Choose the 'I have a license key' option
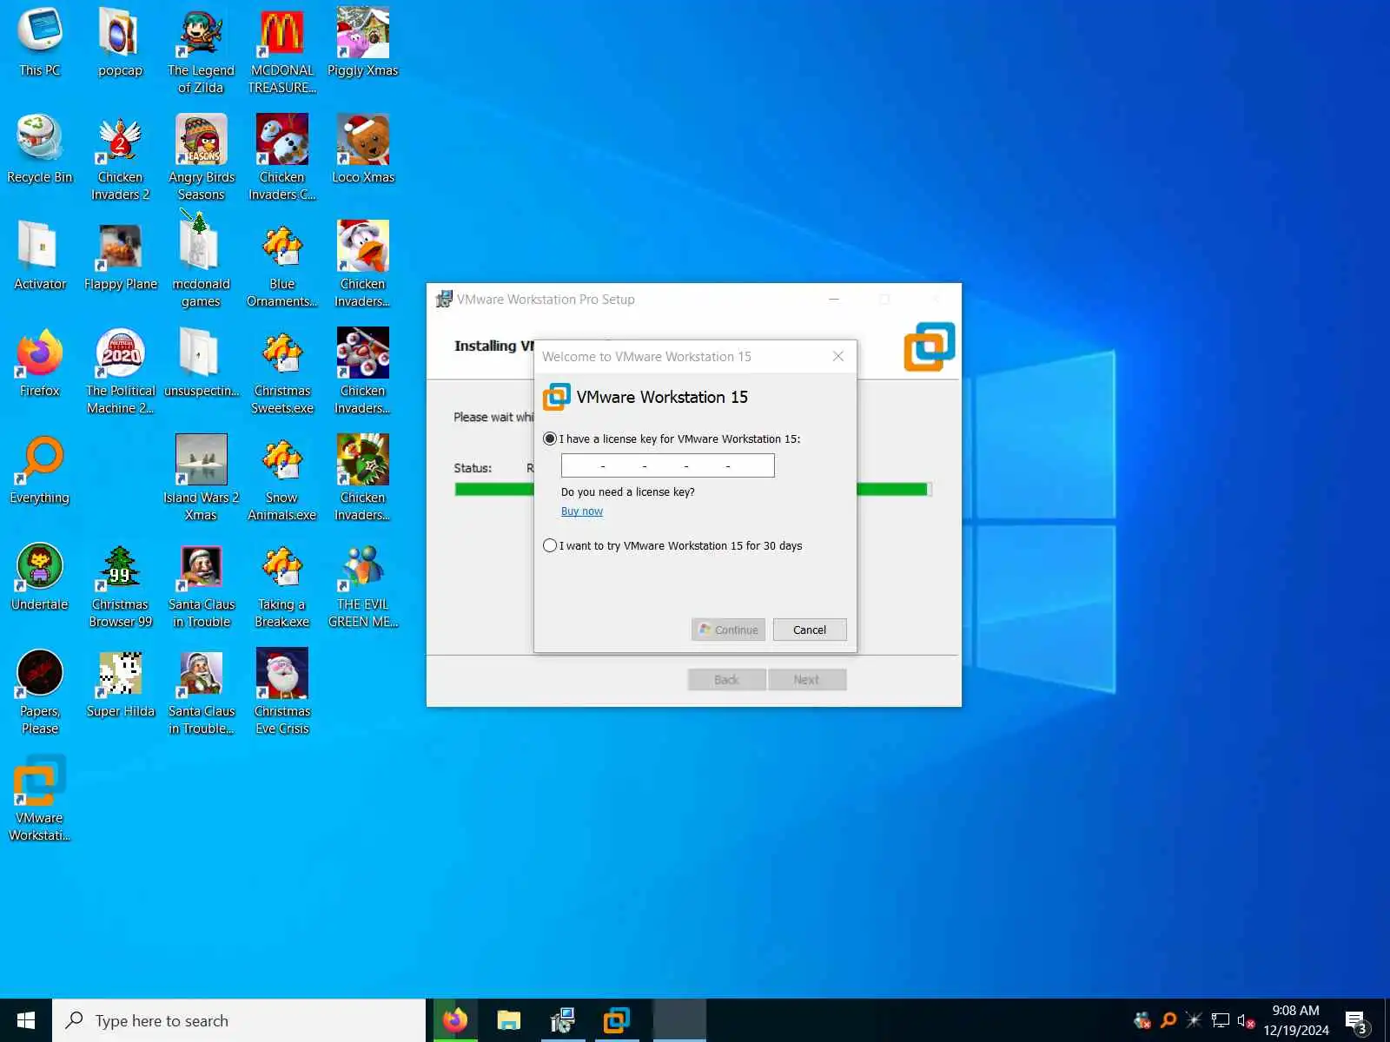 [550, 439]
